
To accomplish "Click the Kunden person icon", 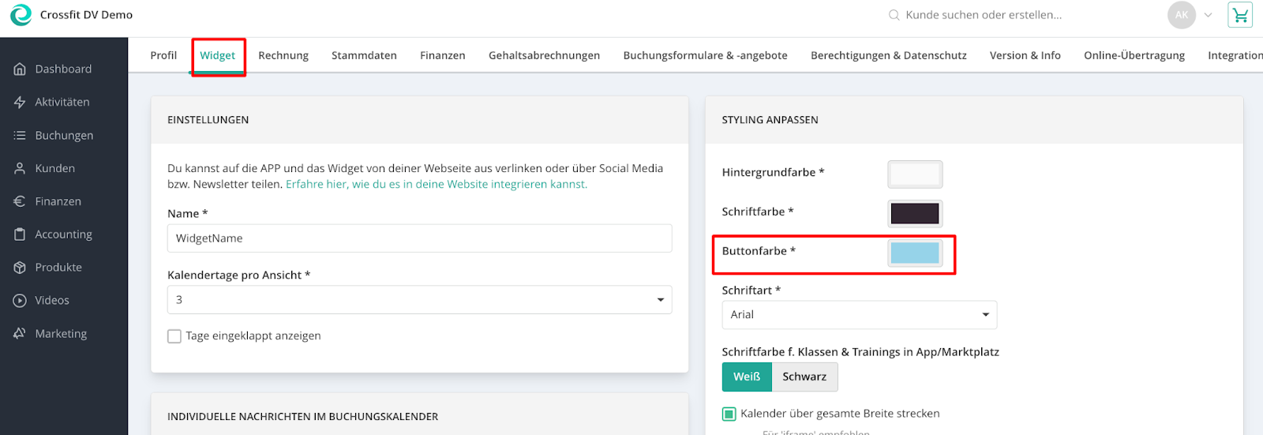I will pos(20,168).
